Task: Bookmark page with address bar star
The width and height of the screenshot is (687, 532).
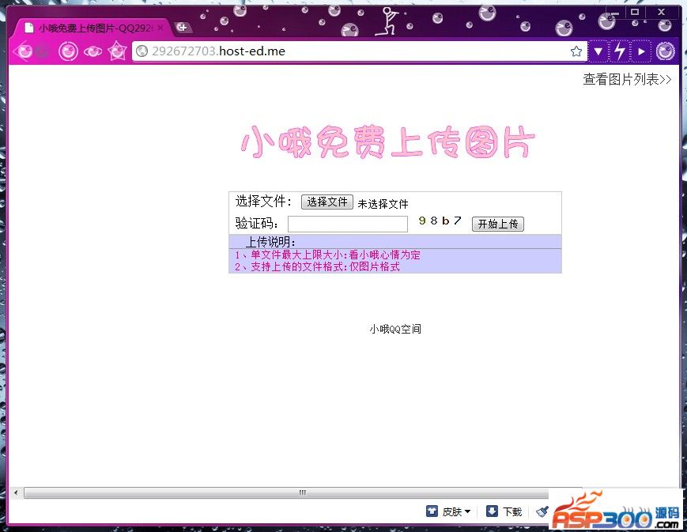Action: click(576, 51)
